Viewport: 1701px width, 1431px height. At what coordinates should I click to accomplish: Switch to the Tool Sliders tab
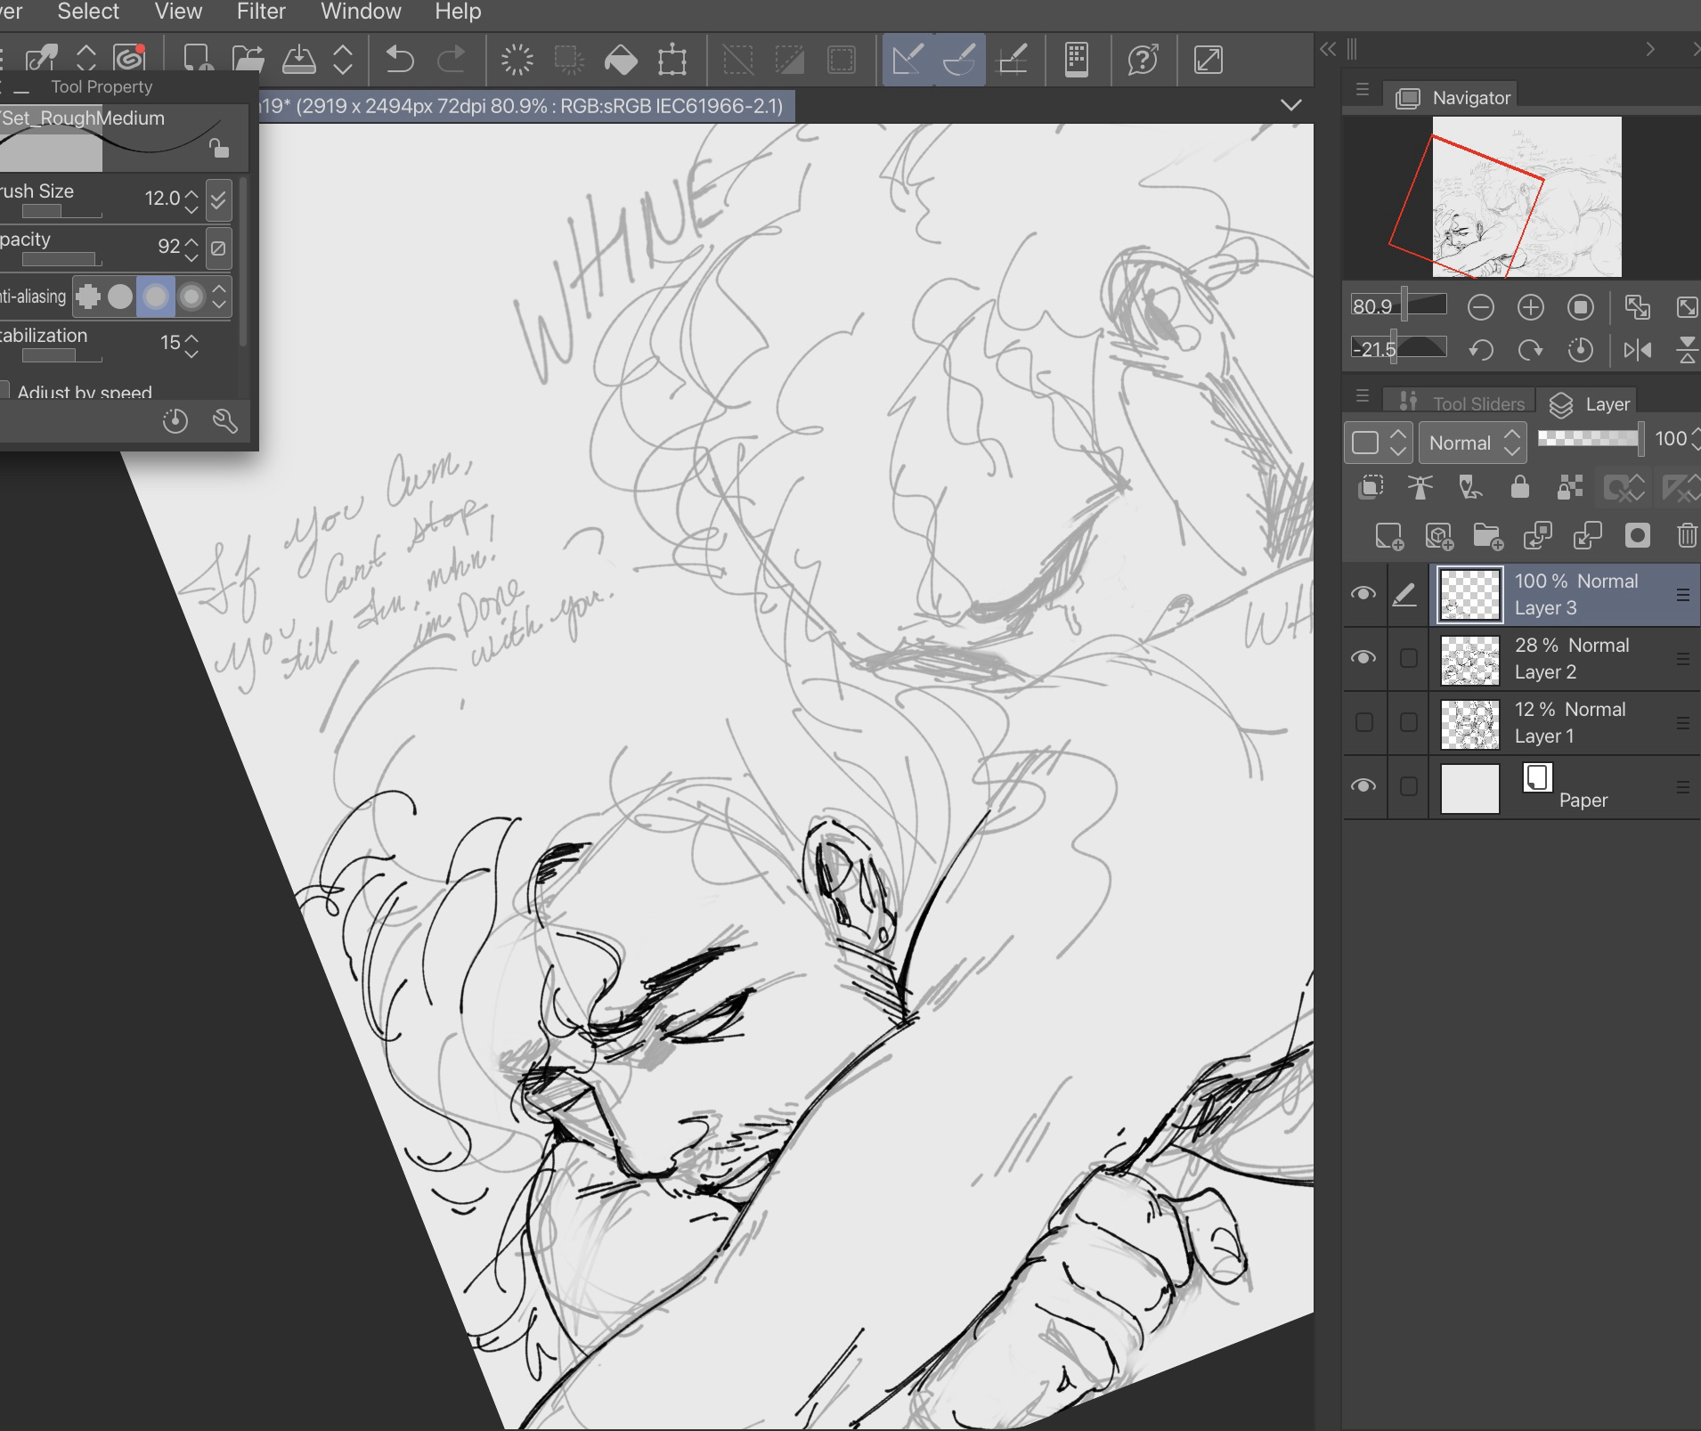coord(1462,403)
